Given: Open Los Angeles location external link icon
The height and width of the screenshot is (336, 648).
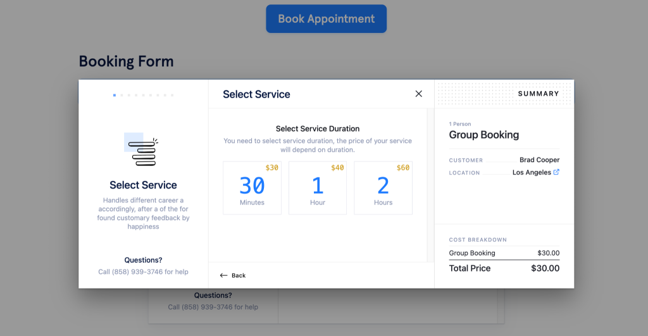Looking at the screenshot, I should click(556, 172).
